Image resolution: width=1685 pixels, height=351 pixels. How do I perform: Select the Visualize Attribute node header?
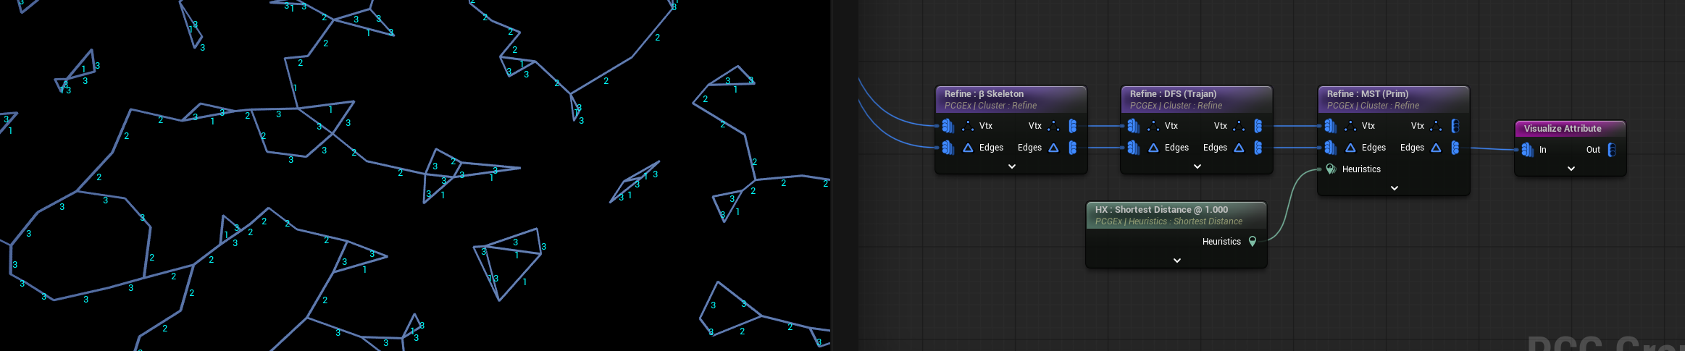tap(1563, 129)
